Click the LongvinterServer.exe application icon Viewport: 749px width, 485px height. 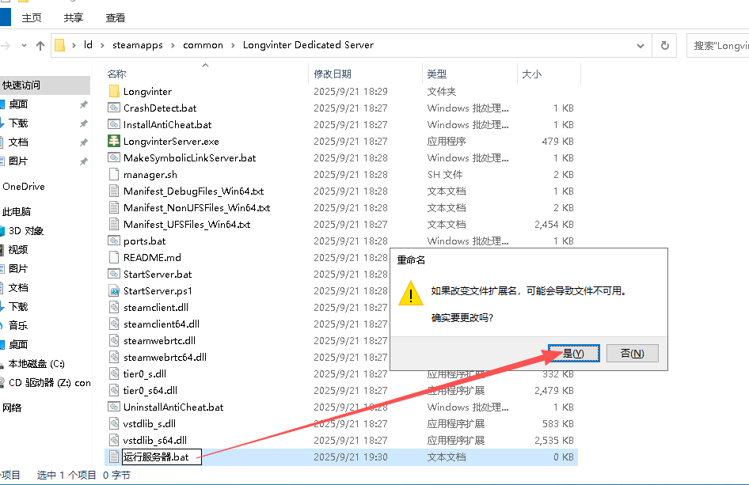point(114,142)
